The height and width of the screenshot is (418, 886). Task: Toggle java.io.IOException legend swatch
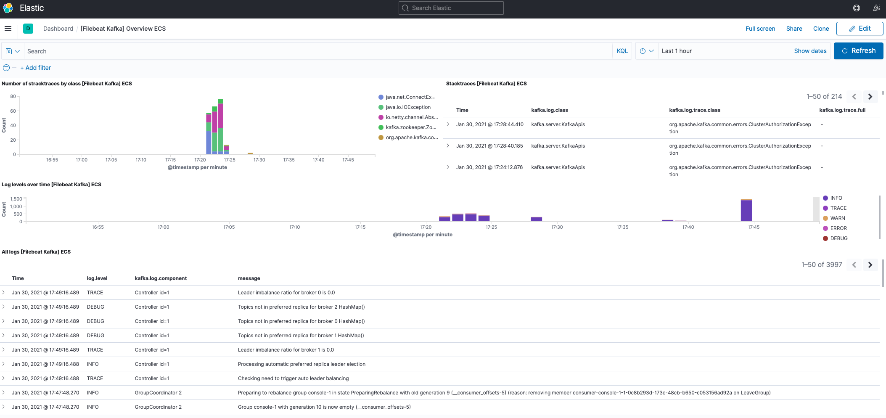pyautogui.click(x=381, y=107)
